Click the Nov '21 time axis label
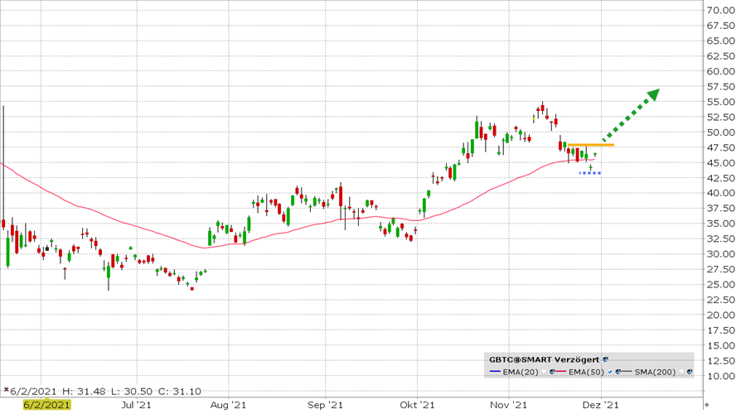Image resolution: width=746 pixels, height=414 pixels. point(509,405)
